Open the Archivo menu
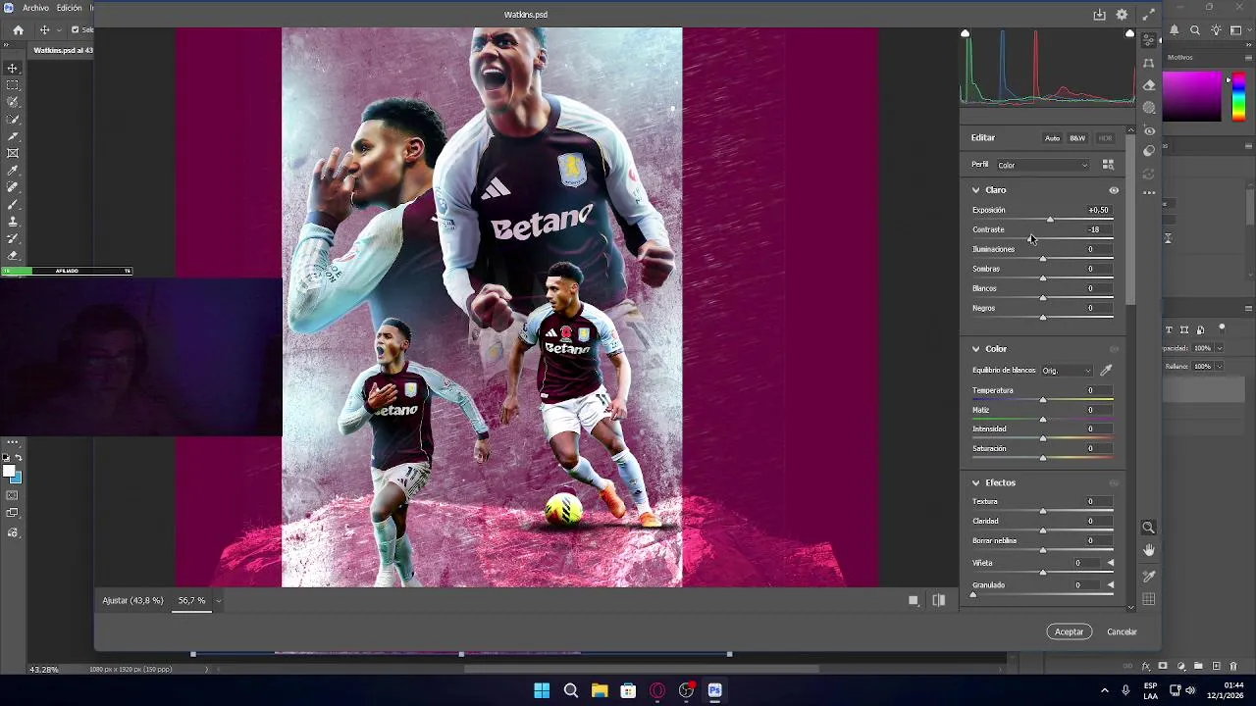 click(x=35, y=8)
